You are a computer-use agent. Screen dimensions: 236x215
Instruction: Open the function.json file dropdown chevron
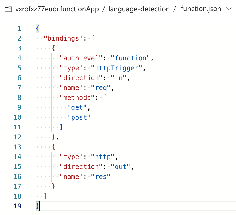click(x=229, y=8)
